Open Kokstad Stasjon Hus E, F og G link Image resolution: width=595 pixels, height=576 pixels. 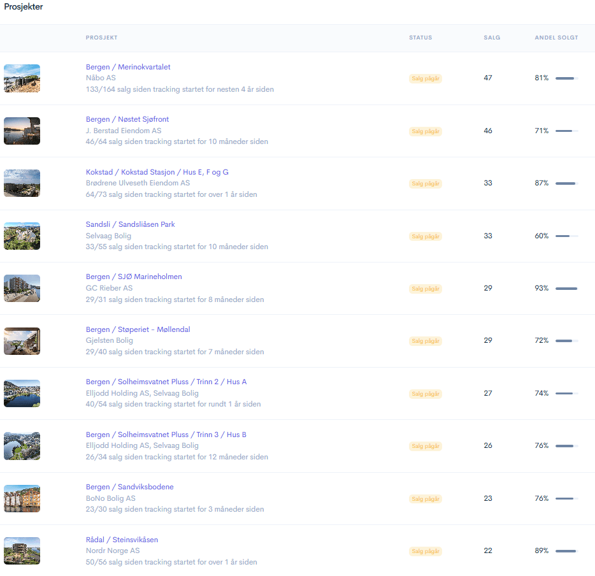tap(157, 172)
